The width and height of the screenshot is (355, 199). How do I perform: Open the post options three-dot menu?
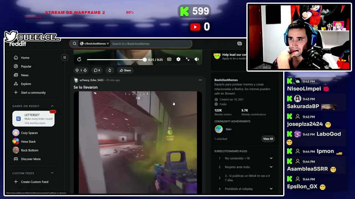(x=200, y=80)
